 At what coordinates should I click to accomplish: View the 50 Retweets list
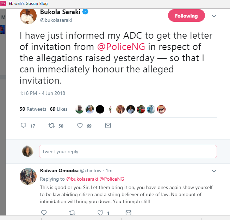pos(33,109)
